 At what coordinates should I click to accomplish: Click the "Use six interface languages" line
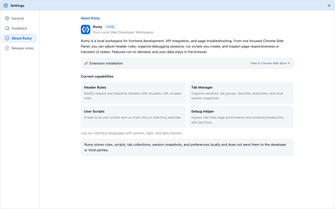132,133
